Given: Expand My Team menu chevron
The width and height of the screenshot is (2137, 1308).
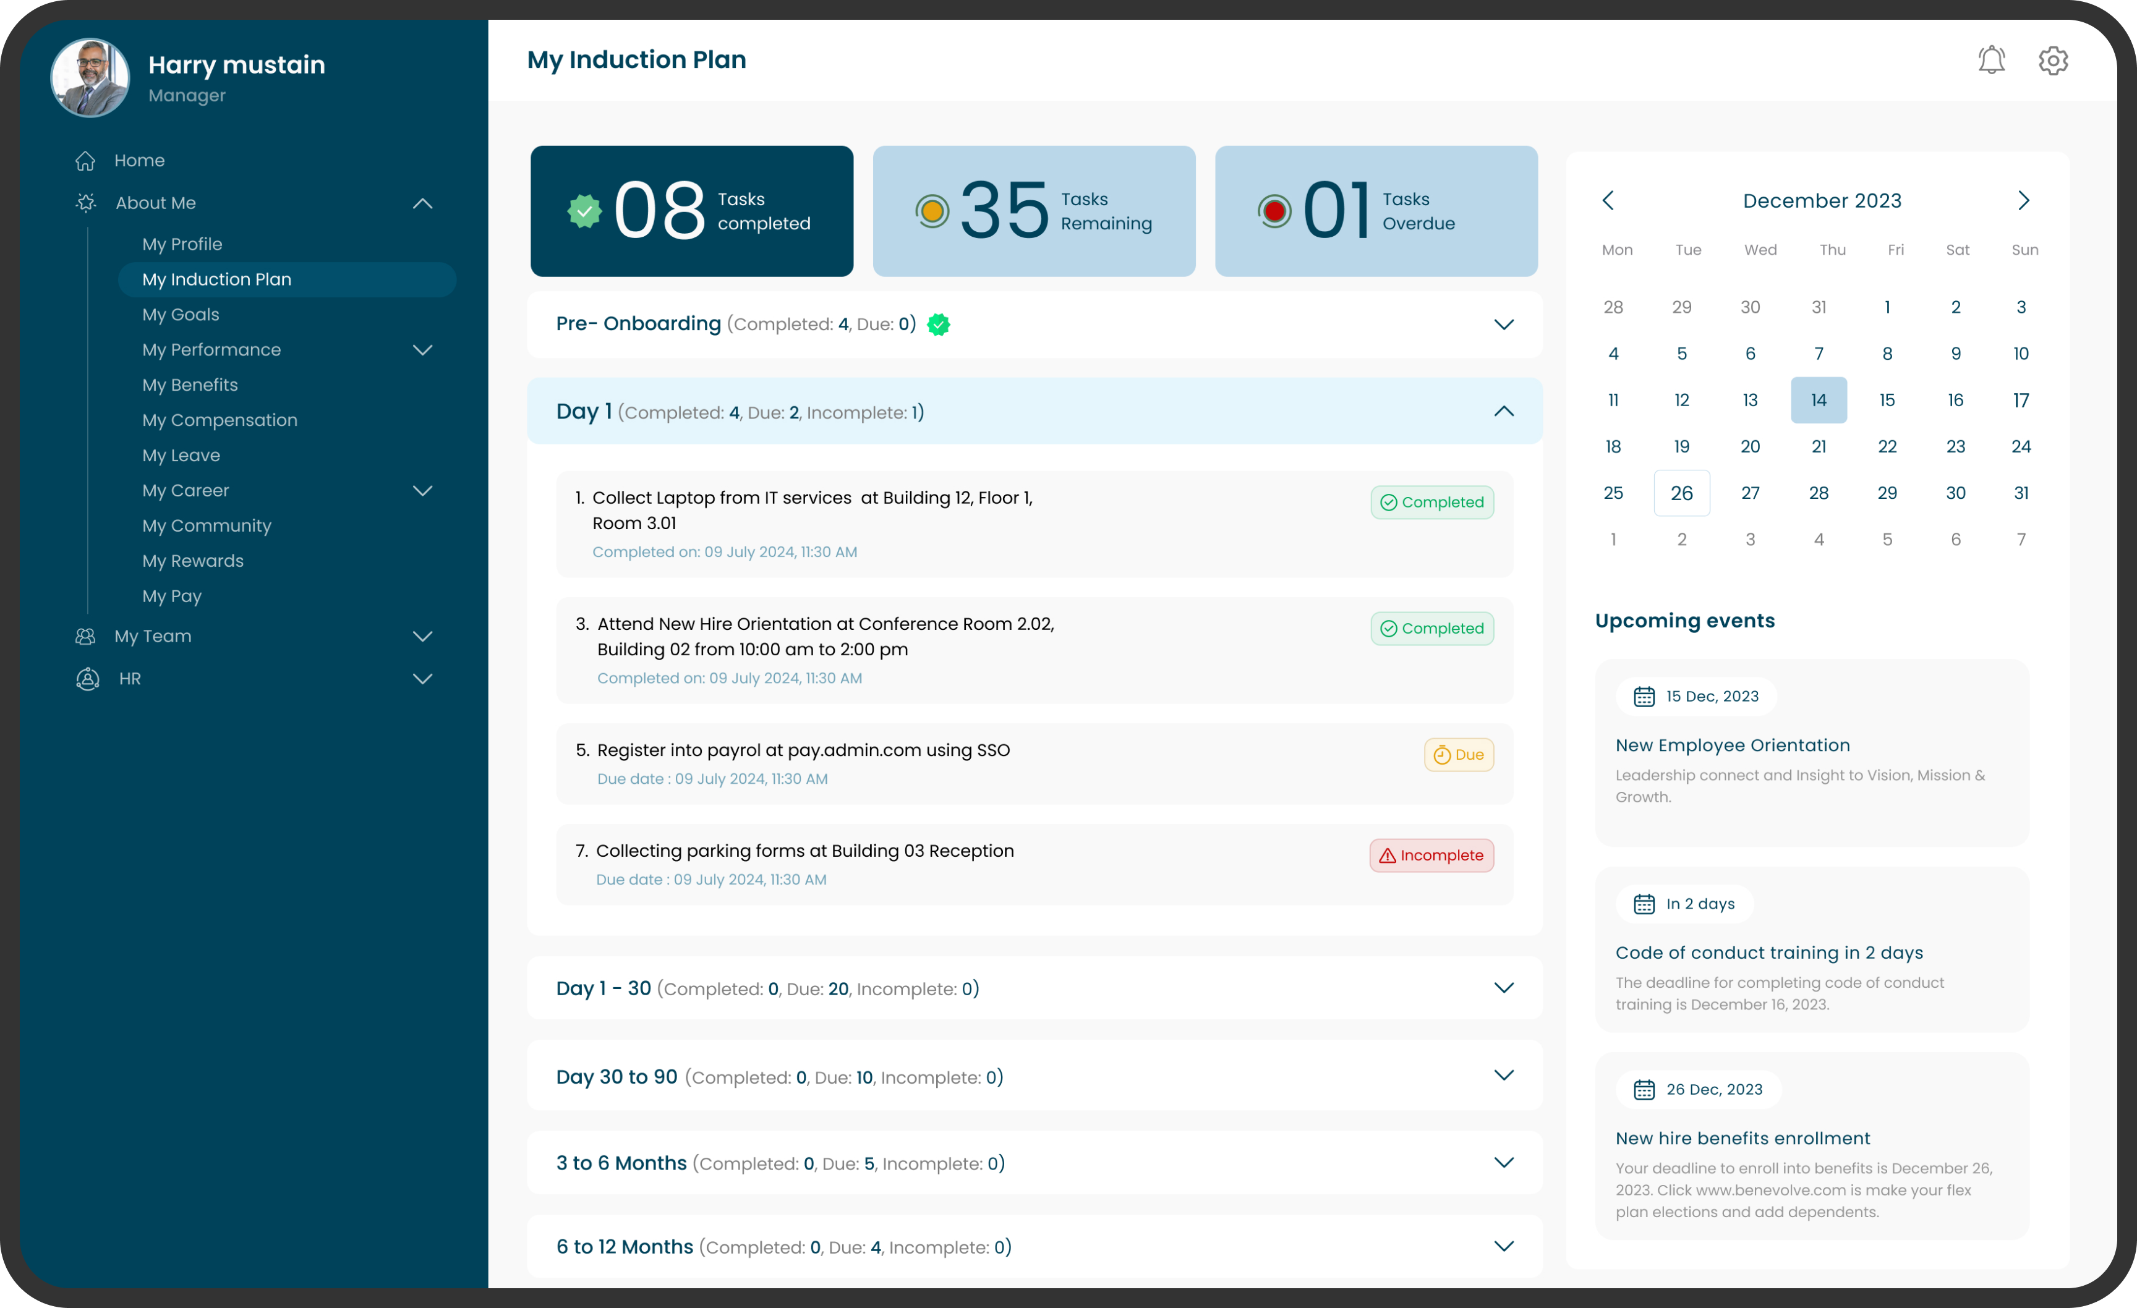Looking at the screenshot, I should pyautogui.click(x=422, y=636).
